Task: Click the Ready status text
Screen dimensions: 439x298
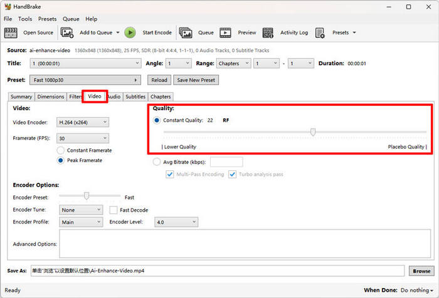Action: [x=13, y=290]
